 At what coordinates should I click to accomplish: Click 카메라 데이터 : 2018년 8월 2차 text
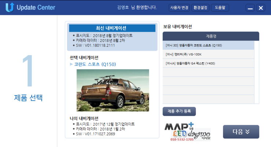point(100,40)
